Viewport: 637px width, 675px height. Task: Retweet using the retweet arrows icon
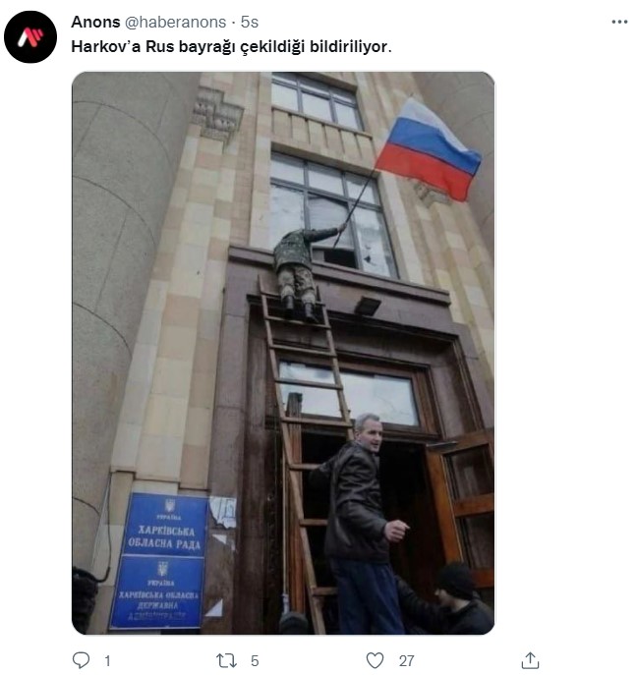[x=226, y=660]
